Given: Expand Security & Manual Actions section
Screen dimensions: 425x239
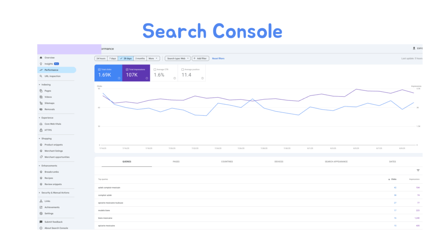Looking at the screenshot, I should (x=39, y=193).
